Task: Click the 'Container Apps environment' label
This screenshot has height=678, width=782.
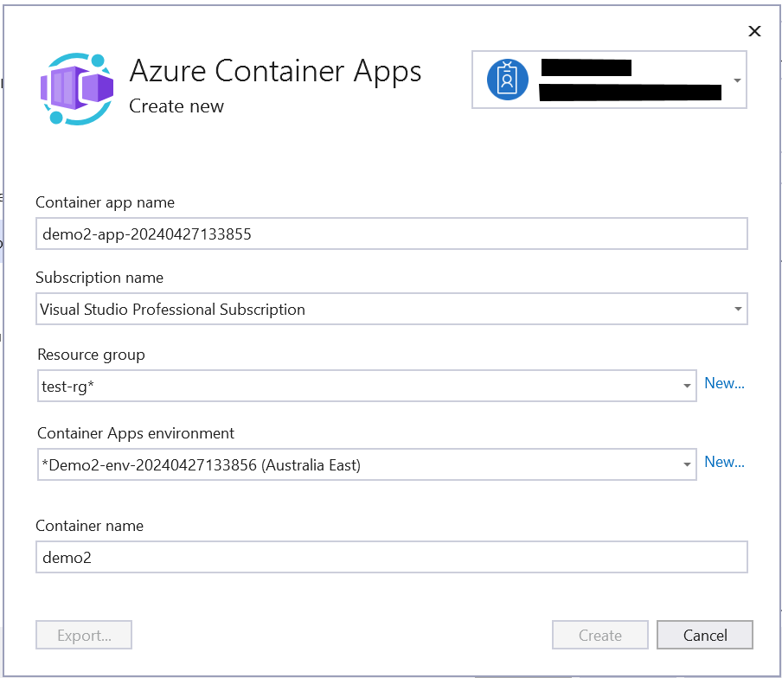Action: (136, 433)
